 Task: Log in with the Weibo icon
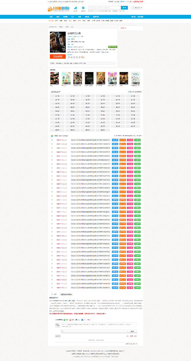pos(70,320)
